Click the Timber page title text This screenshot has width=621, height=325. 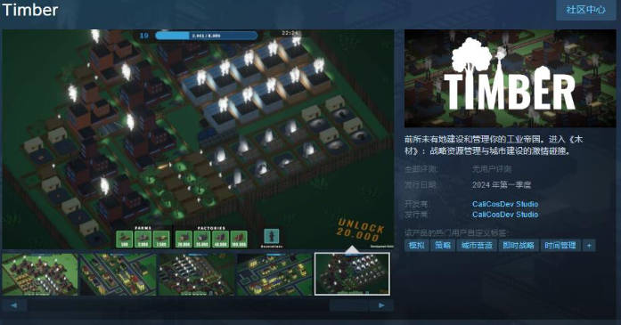30,11
